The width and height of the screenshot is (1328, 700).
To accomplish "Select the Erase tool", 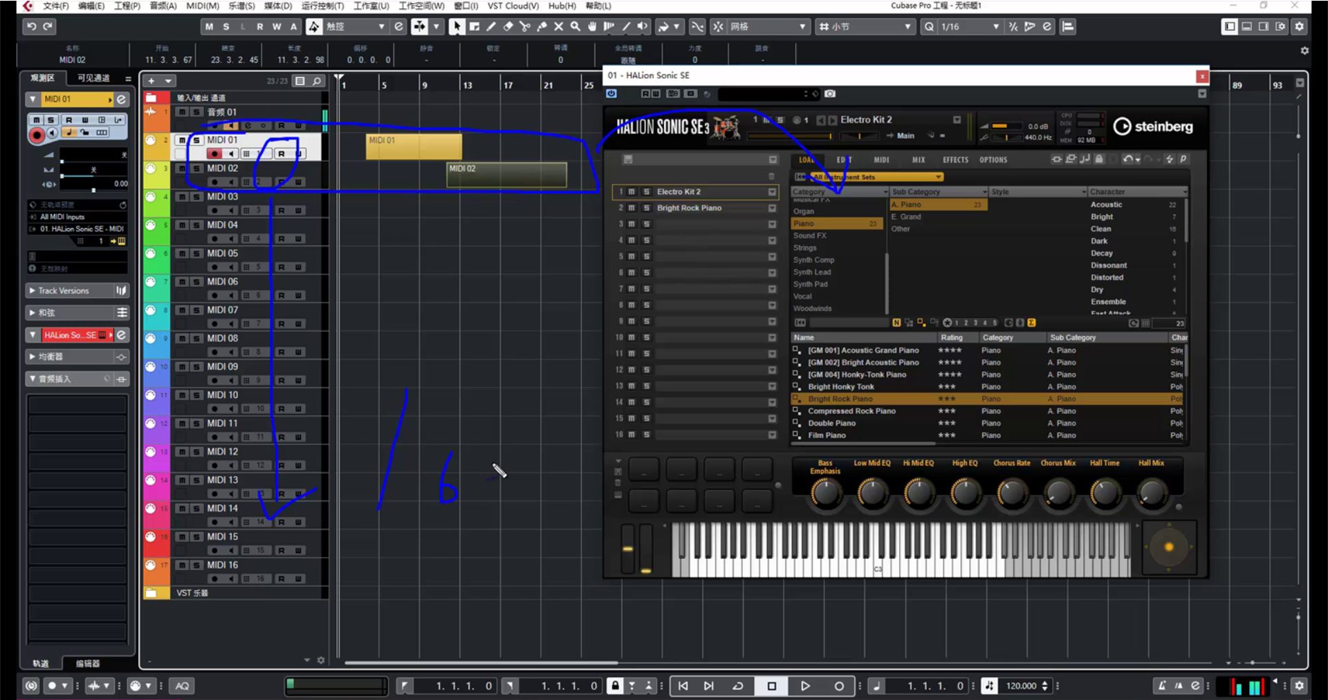I will (x=508, y=26).
